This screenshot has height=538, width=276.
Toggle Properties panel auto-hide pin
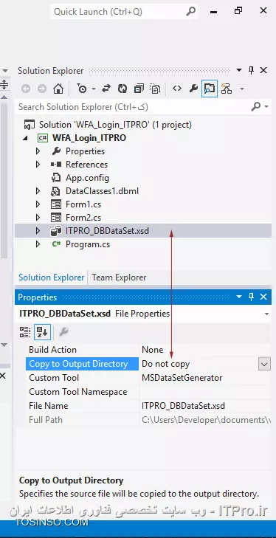pyautogui.click(x=252, y=297)
